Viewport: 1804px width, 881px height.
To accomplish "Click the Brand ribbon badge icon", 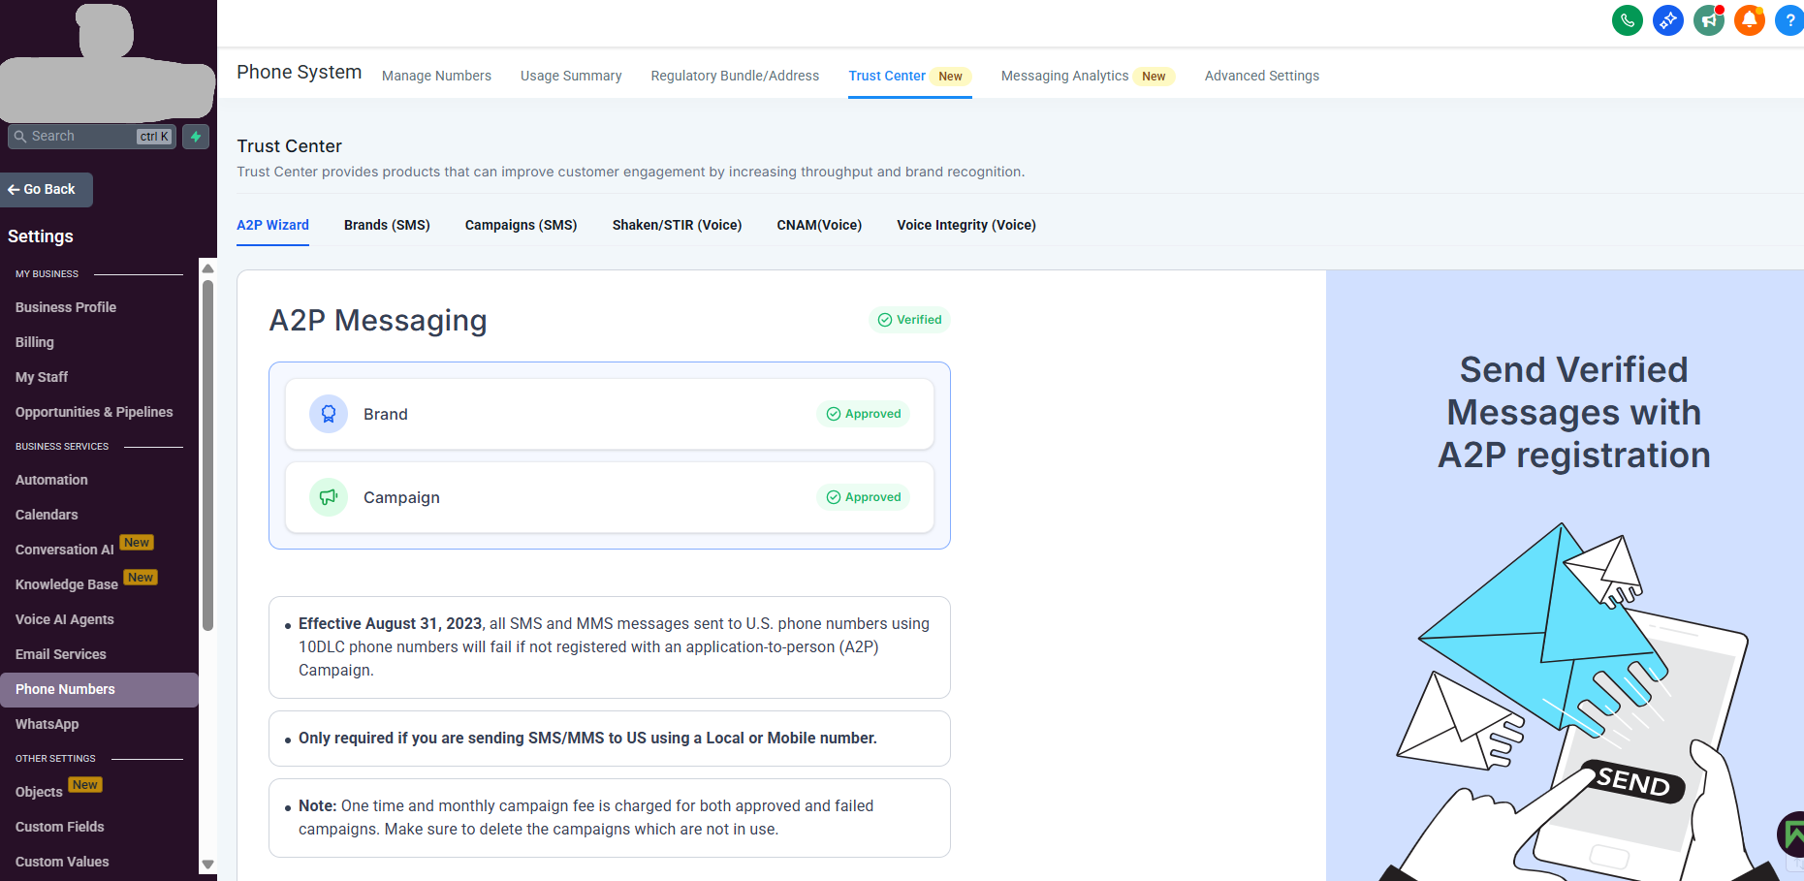I will click(329, 414).
